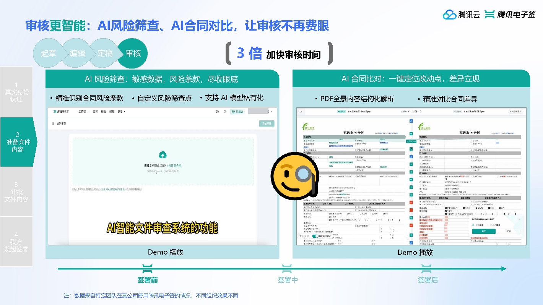The image size is (543, 305).
Task: Open 印章 in the left demo navbar
Action: (112, 112)
